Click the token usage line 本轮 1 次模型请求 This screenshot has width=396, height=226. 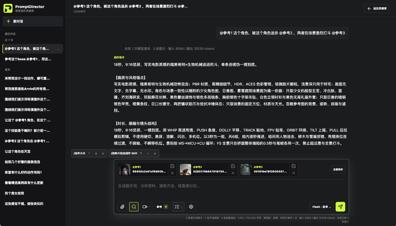click(169, 49)
